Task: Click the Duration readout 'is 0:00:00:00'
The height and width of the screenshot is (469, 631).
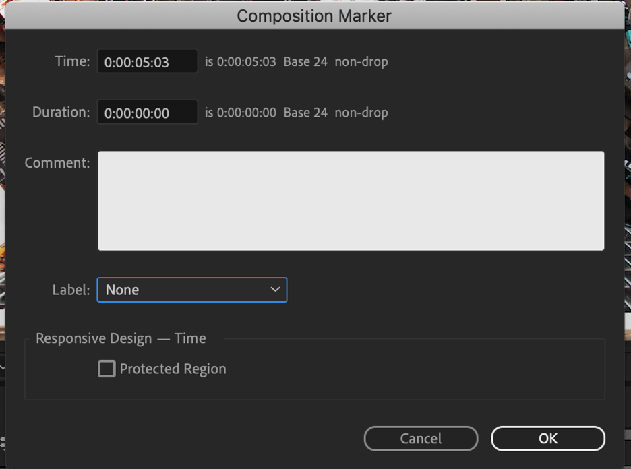Action: click(241, 113)
